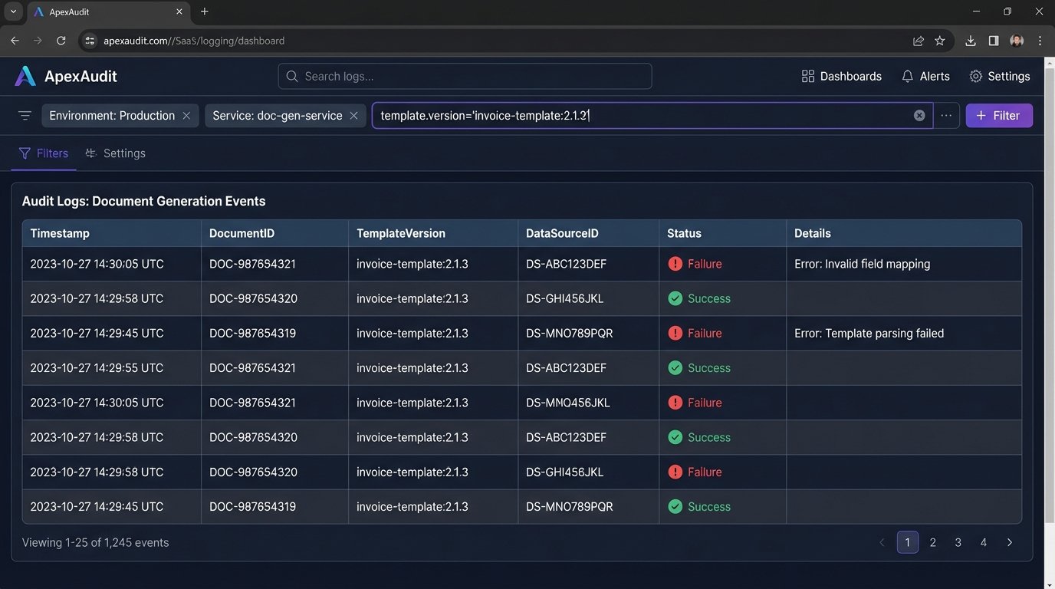Sort by the Timestamp column header

click(60, 233)
